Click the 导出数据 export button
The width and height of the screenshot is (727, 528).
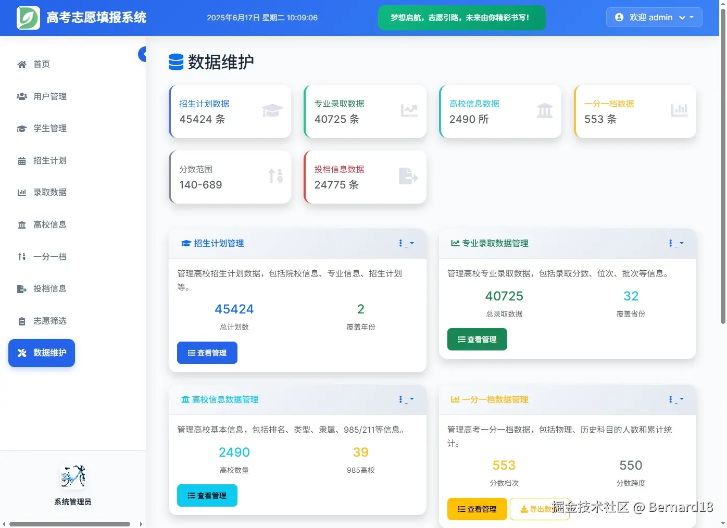(540, 509)
